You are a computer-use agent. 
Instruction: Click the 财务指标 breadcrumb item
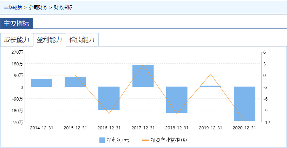tap(63, 7)
